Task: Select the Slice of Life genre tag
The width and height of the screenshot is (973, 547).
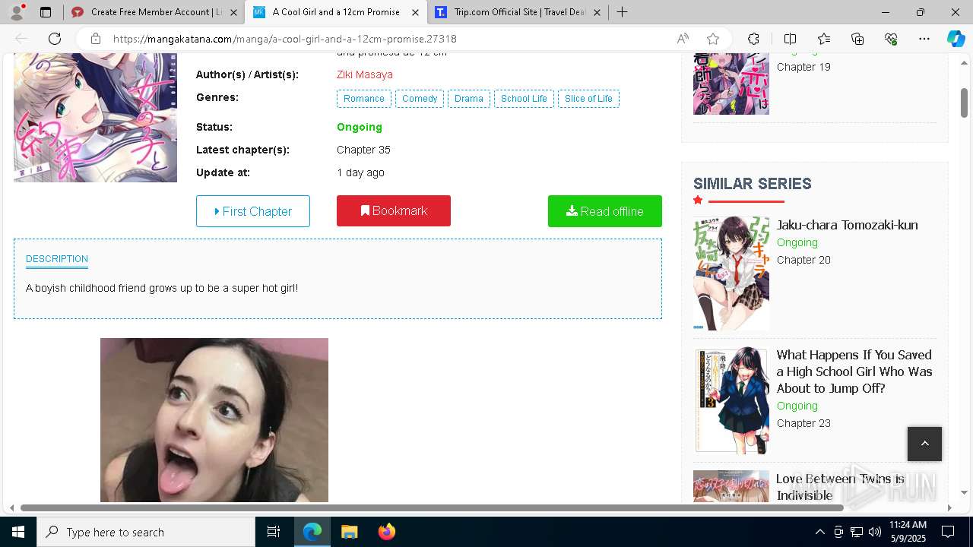Action: point(588,99)
